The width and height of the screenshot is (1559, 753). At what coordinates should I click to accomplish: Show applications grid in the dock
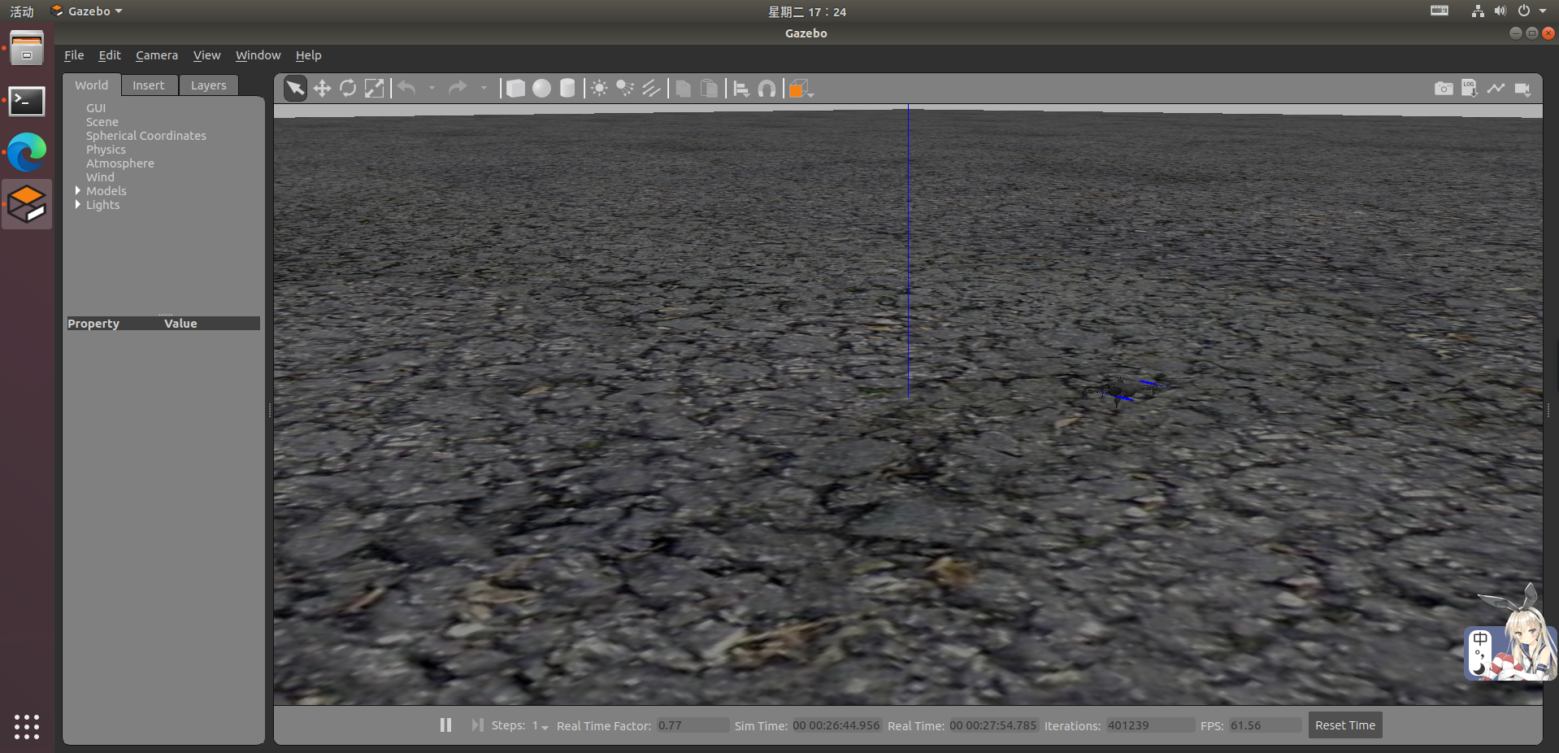(27, 726)
